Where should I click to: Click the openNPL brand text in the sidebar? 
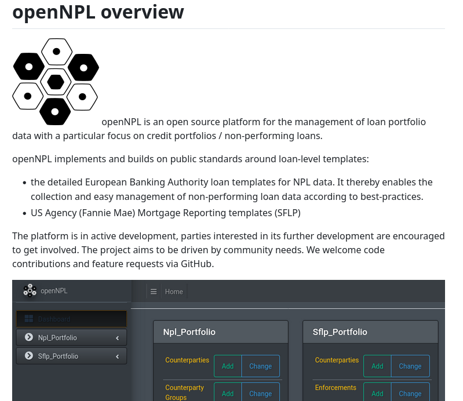pos(54,291)
